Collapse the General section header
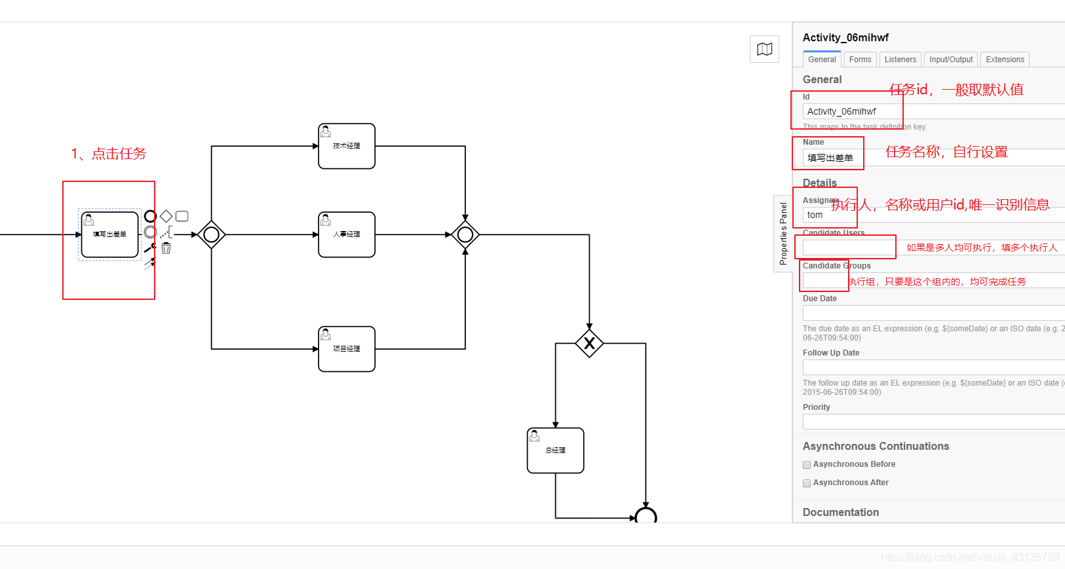1065x569 pixels. click(822, 79)
